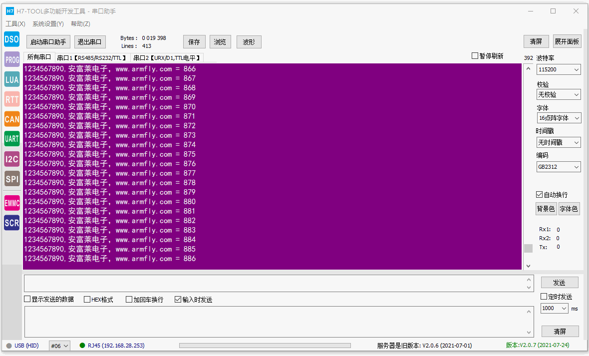Open the DSO oscilloscope tool
Screen dimensions: 589x356
[x=11, y=39]
